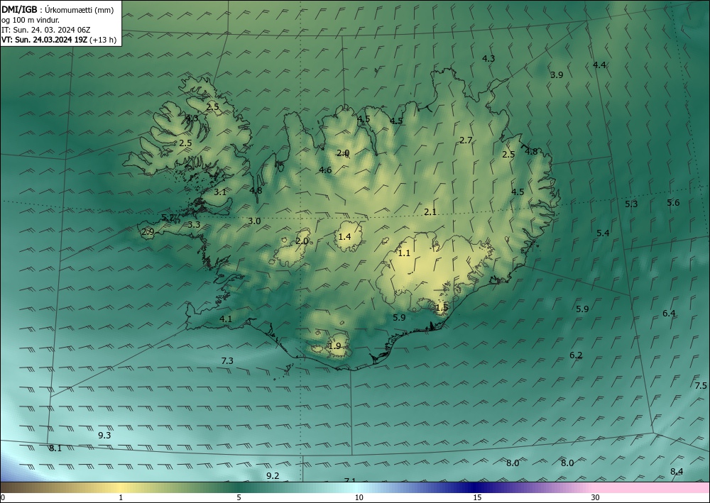
Task: Click the 5.2 value on the map
Action: [x=168, y=218]
